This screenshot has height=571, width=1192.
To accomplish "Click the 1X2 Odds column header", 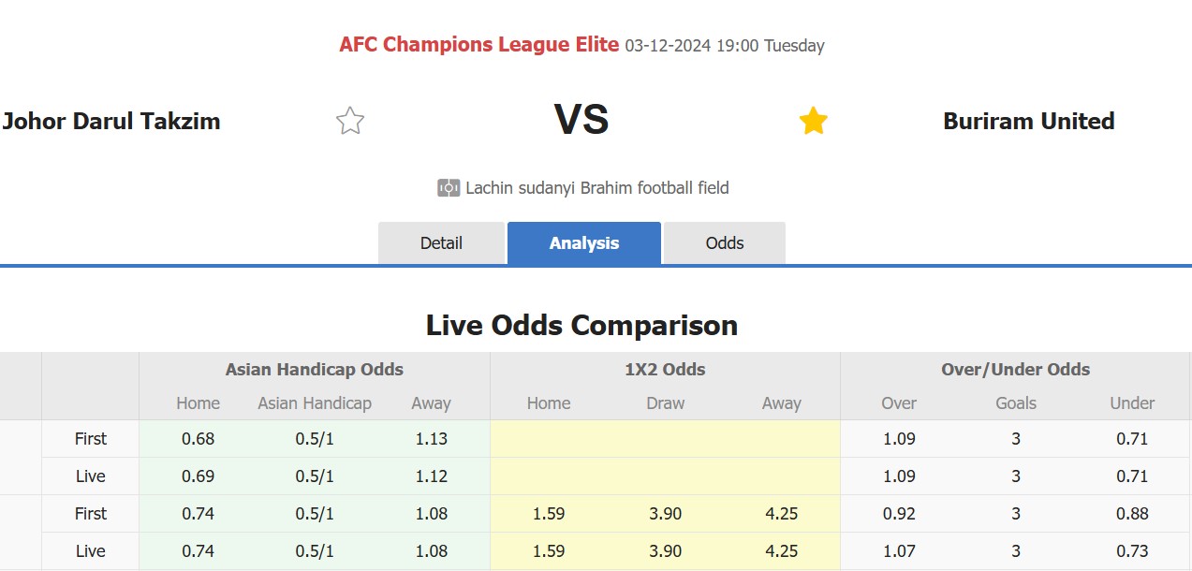I will [x=665, y=370].
